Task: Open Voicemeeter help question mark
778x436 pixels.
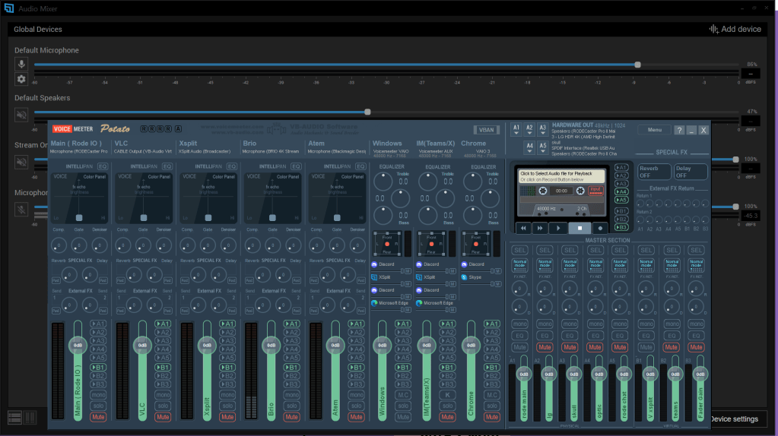Action: tap(679, 131)
